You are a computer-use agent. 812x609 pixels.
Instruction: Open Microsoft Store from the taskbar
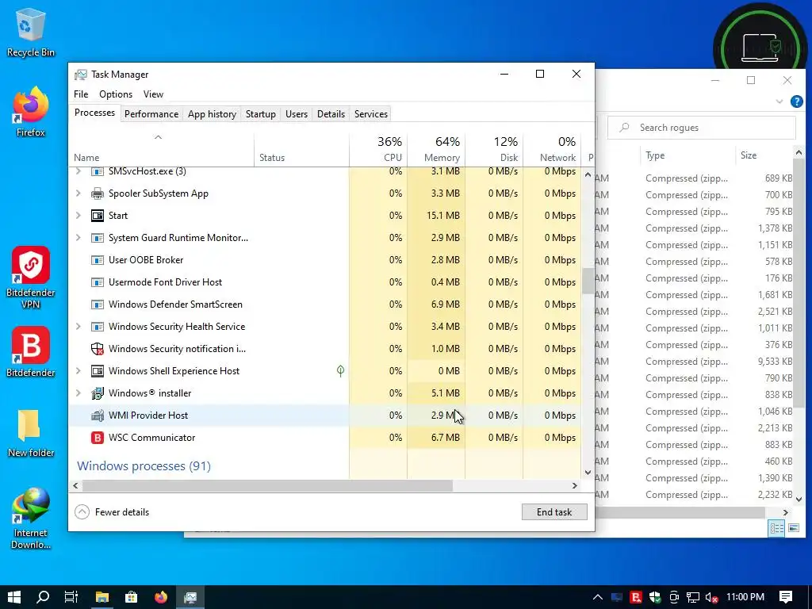click(132, 597)
